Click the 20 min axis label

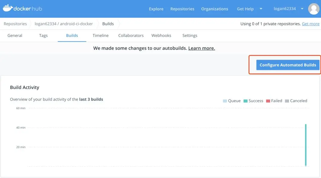tap(21, 147)
